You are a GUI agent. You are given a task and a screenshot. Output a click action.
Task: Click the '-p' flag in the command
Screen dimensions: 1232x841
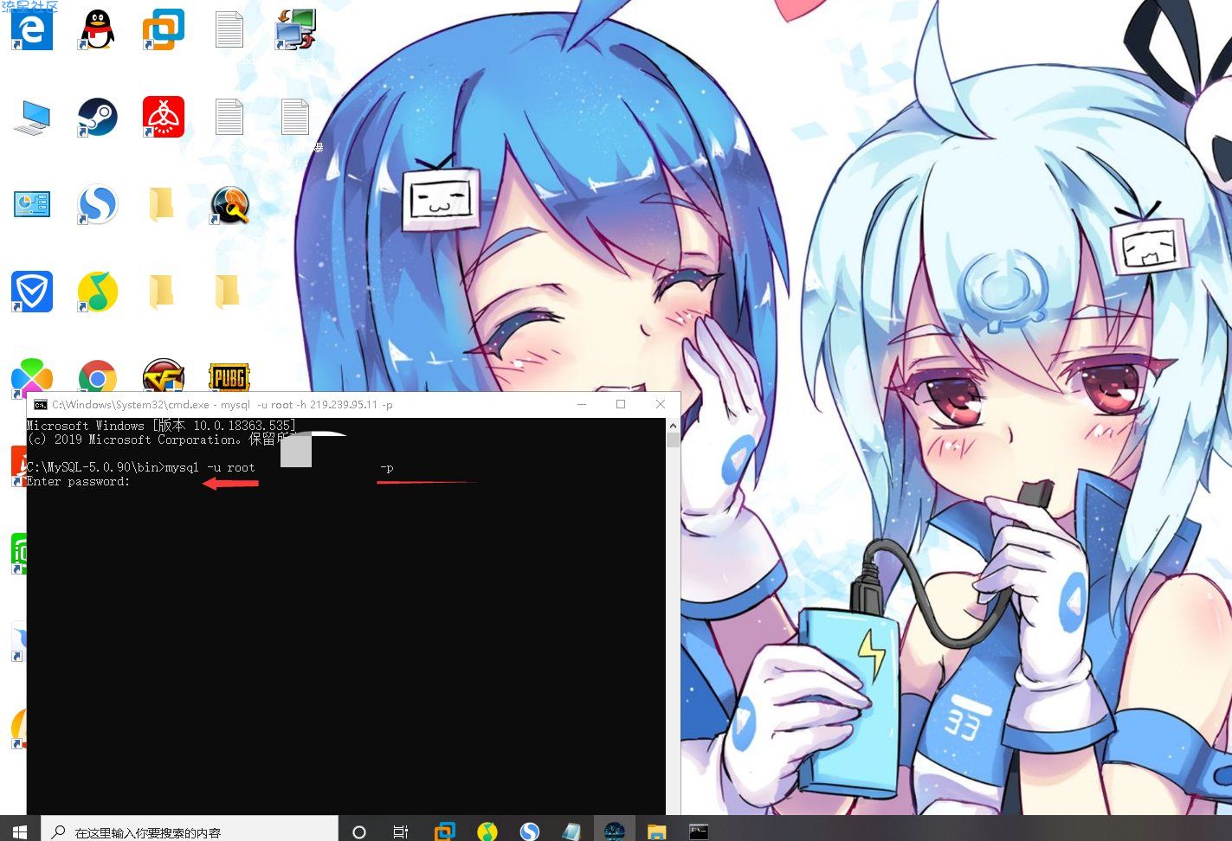coord(387,467)
